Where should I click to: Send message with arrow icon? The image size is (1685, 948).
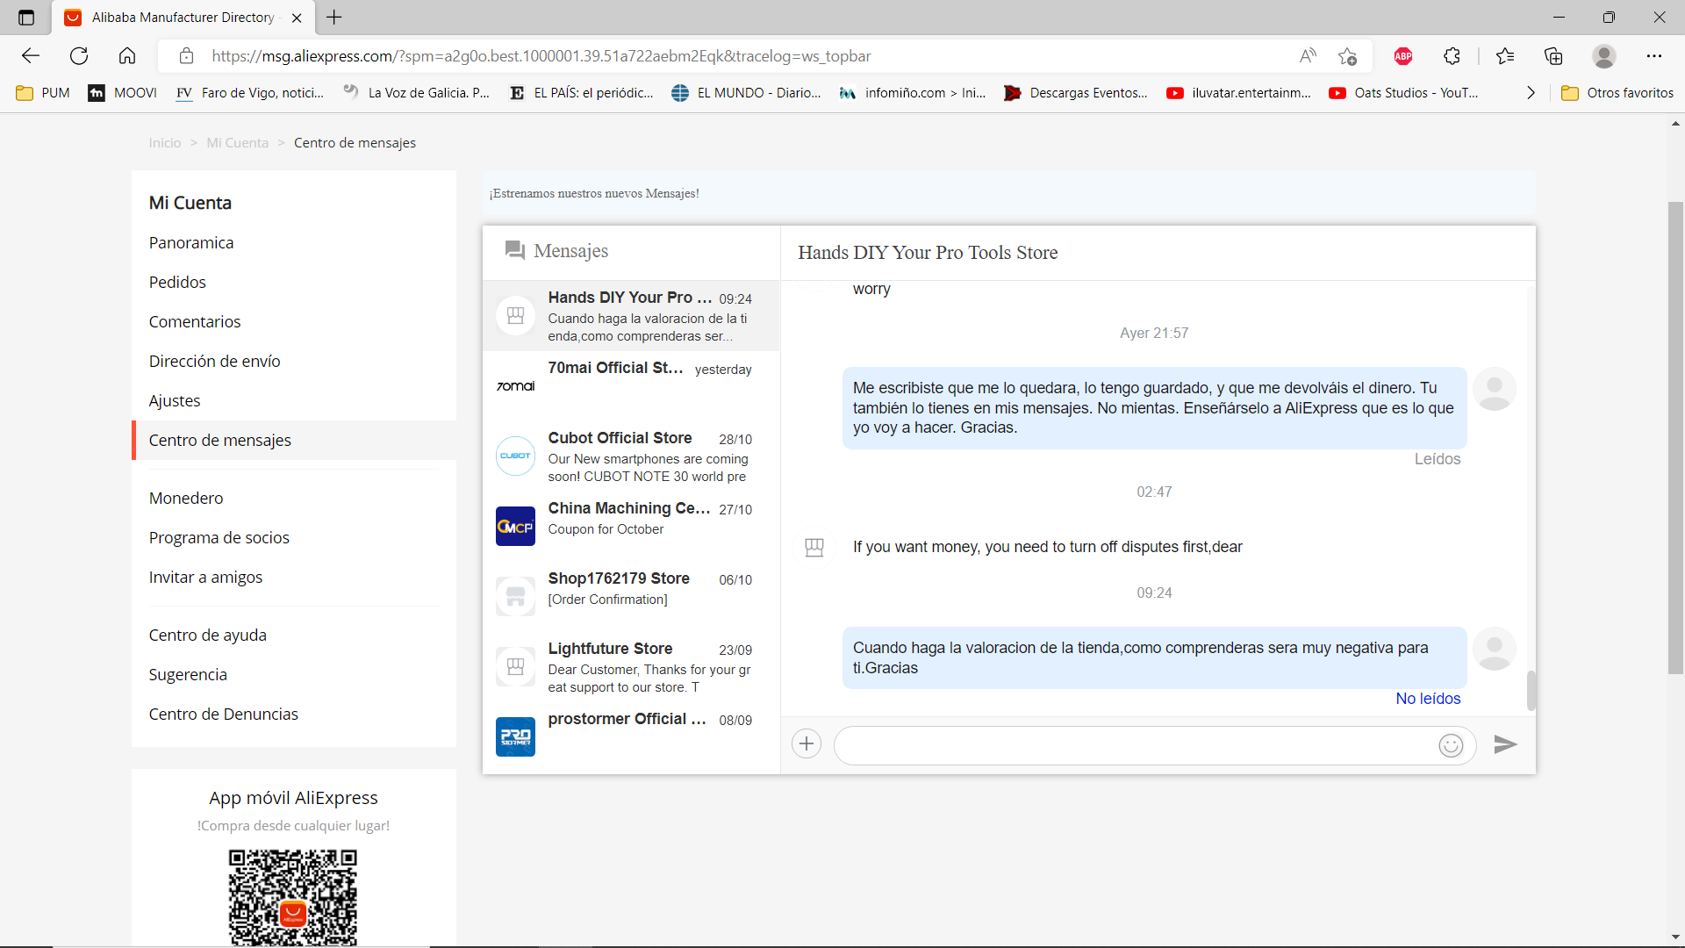coord(1506,744)
